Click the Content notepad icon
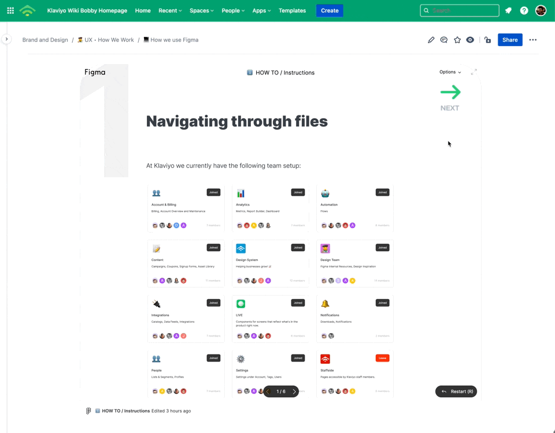Image resolution: width=555 pixels, height=433 pixels. 156,248
